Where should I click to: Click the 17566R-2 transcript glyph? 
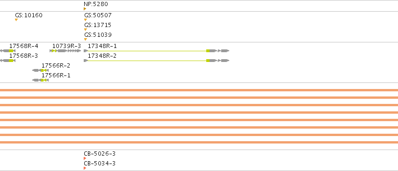40,70
